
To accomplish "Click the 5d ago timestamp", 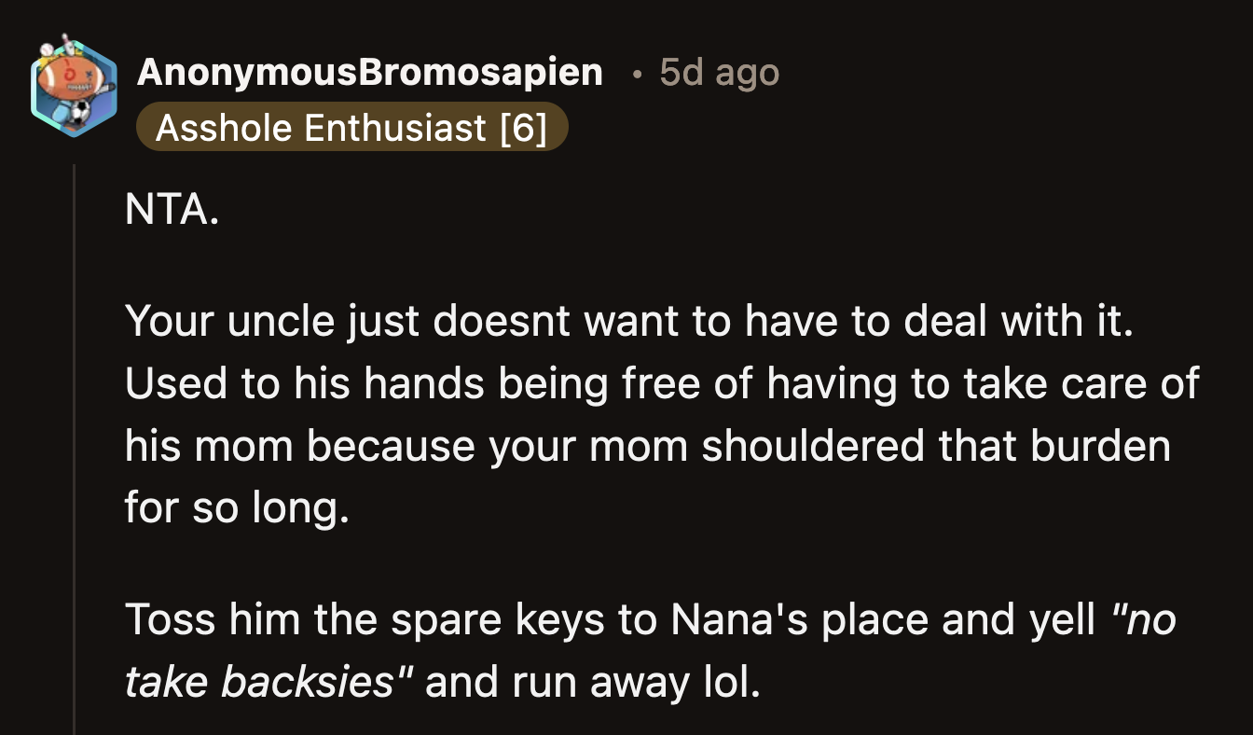I will pyautogui.click(x=719, y=72).
